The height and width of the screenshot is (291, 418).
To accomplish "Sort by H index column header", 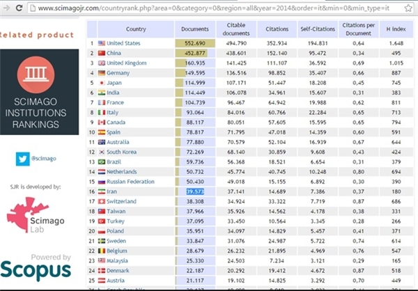I will pyautogui.click(x=396, y=29).
